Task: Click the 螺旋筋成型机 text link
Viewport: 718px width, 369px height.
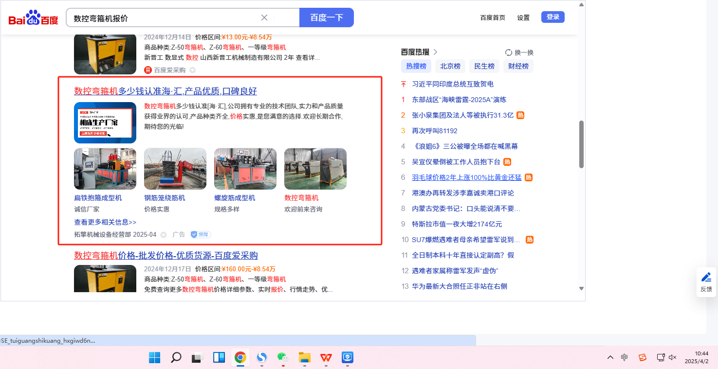Action: [235, 198]
